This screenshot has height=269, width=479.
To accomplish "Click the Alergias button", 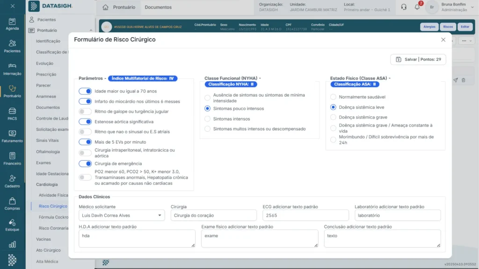I will [x=429, y=27].
